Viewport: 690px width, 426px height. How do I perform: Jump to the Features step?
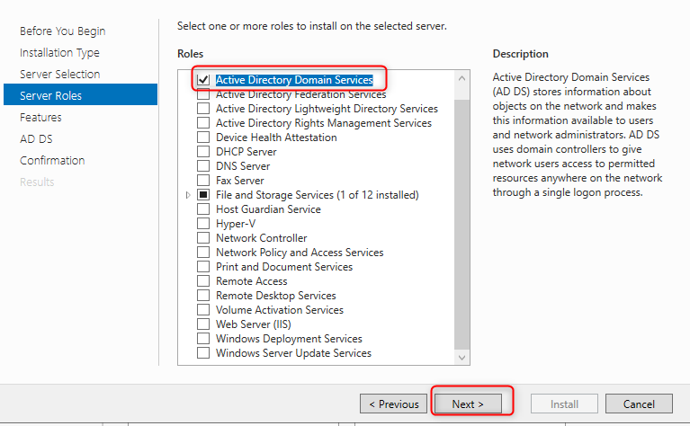point(40,118)
